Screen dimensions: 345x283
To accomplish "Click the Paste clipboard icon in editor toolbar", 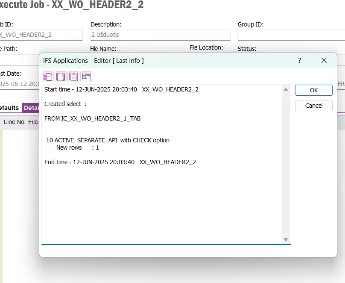I will coord(73,77).
